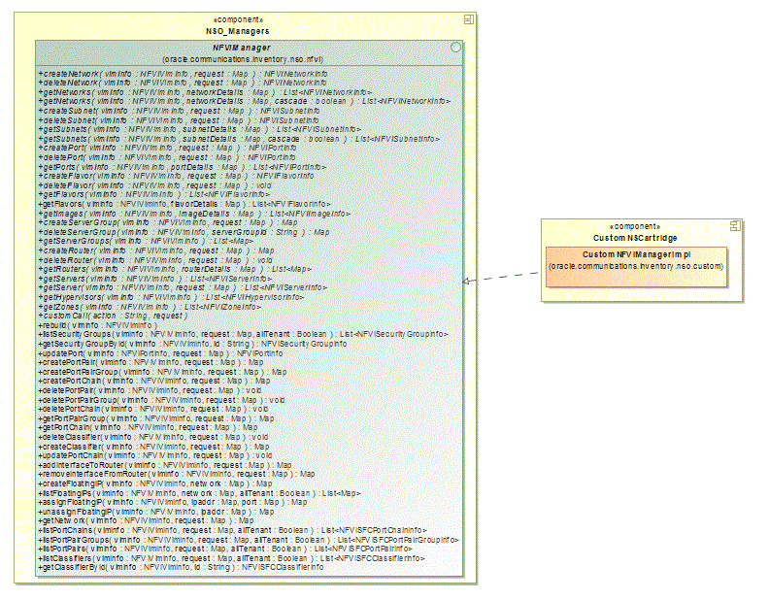Select the deletePortChain operation row
Viewport: 769px width, 600px height.
coord(153,409)
